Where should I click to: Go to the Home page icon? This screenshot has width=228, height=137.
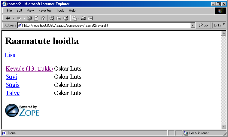[x=43, y=18]
